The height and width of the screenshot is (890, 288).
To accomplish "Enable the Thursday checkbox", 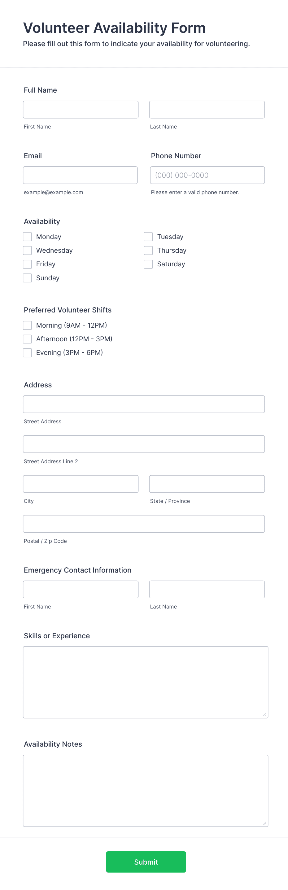I will (x=148, y=250).
